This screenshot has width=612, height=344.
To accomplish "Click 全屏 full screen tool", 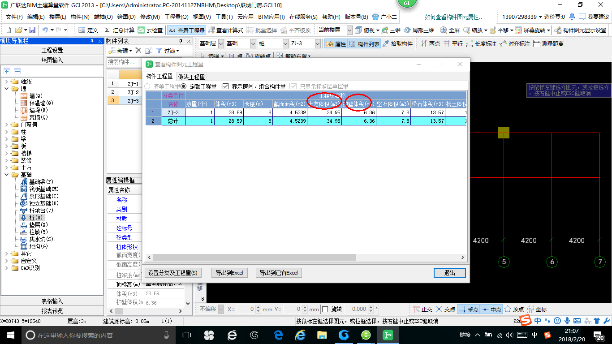I will pyautogui.click(x=450, y=30).
